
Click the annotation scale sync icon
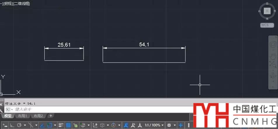pos(140,125)
